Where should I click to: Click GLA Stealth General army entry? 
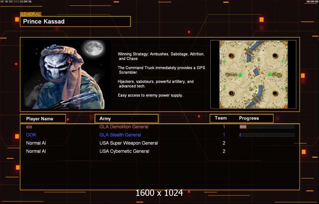click(x=120, y=135)
